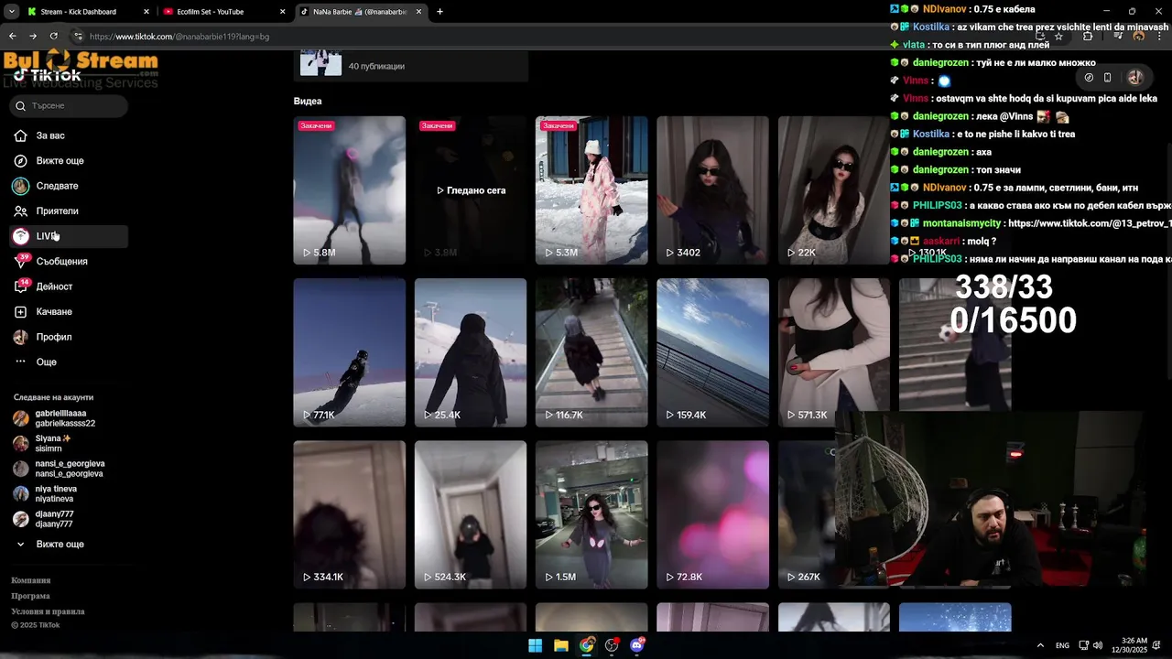The image size is (1172, 659).
Task: Open the video with 571.3K views
Action: (x=833, y=352)
